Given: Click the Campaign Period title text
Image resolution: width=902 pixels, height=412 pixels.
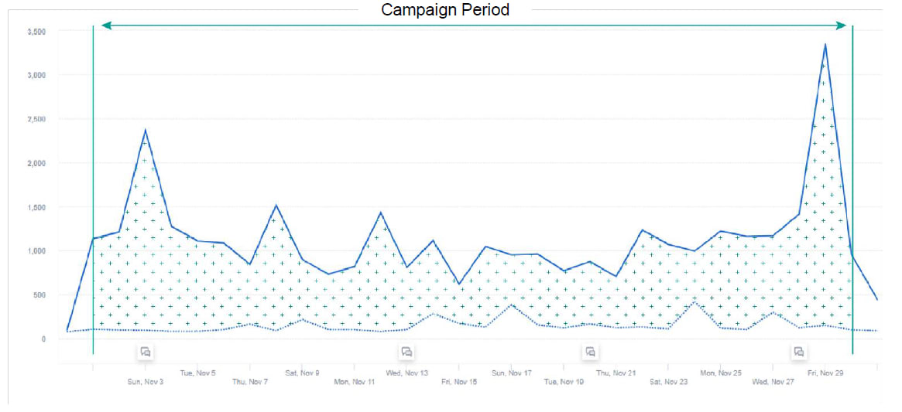Looking at the screenshot, I should [445, 10].
